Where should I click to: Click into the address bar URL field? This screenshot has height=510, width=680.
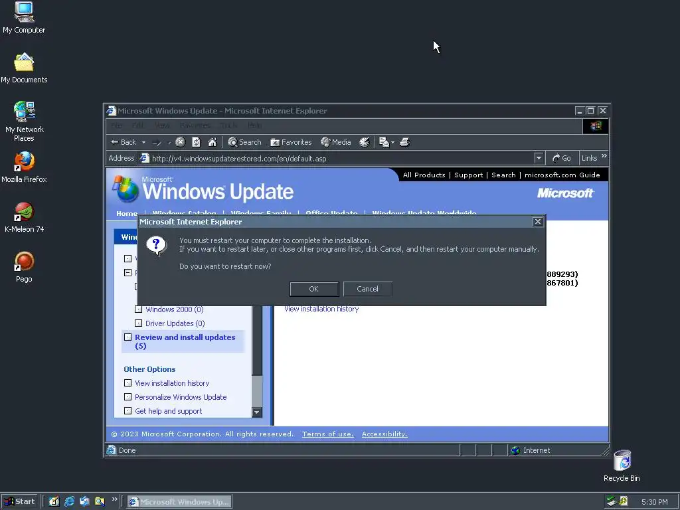coord(341,159)
